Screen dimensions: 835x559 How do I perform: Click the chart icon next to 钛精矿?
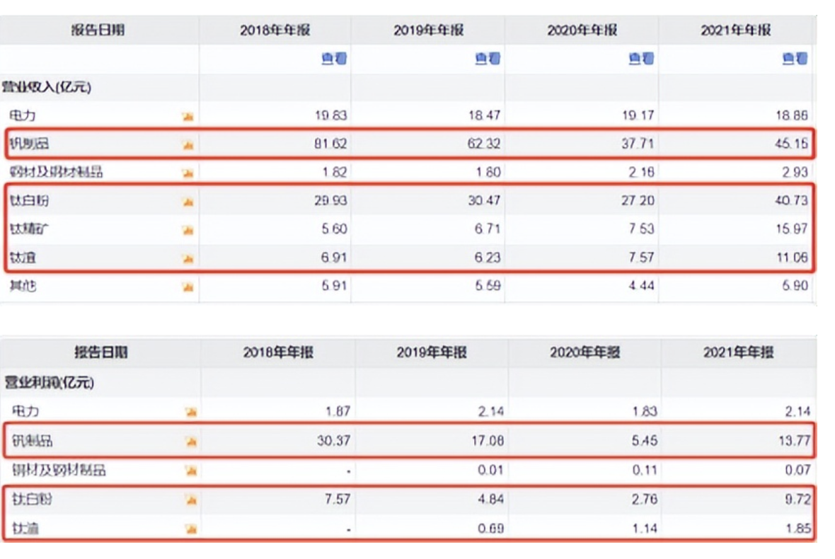point(188,230)
